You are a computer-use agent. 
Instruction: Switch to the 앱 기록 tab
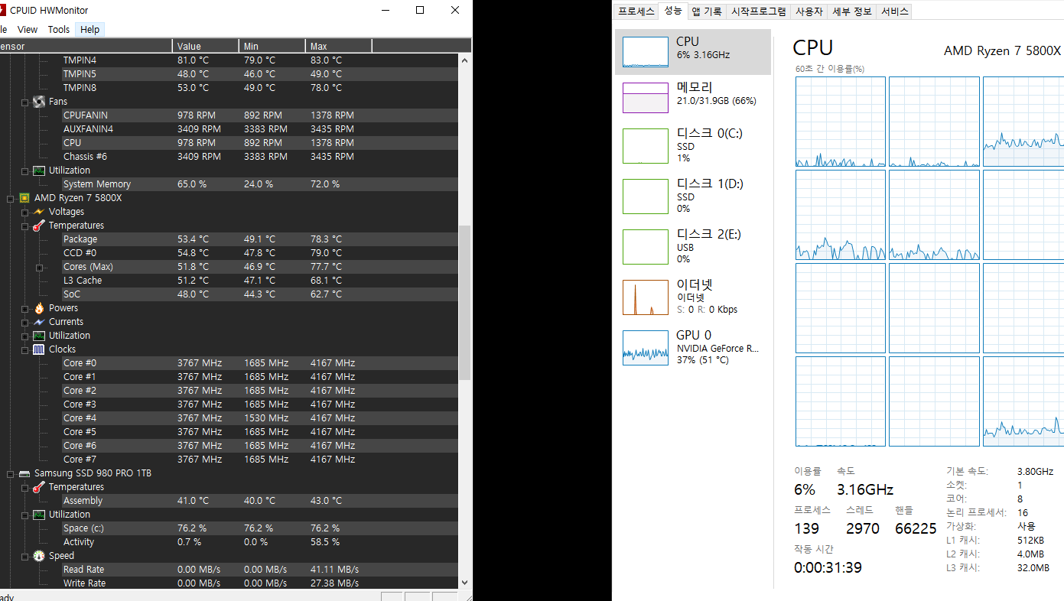coord(706,11)
